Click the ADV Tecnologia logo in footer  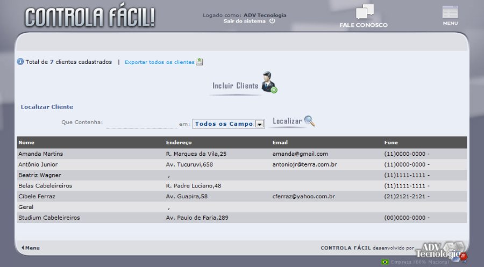click(x=441, y=249)
